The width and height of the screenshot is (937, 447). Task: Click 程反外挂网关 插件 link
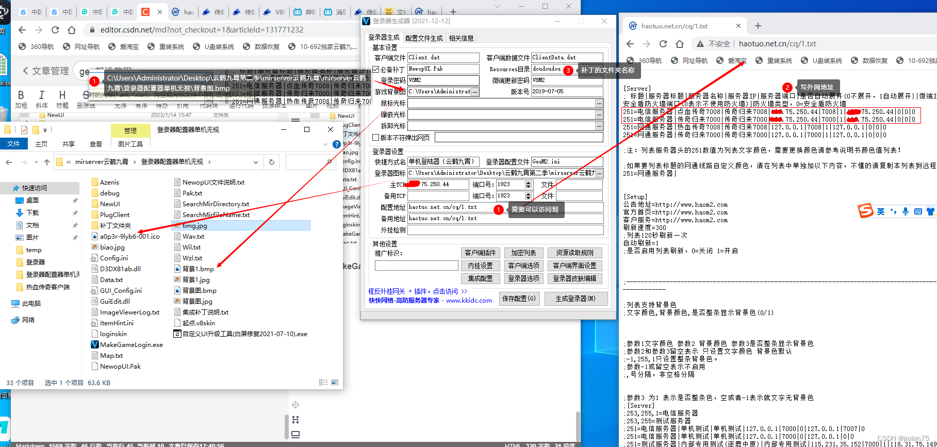pos(417,291)
